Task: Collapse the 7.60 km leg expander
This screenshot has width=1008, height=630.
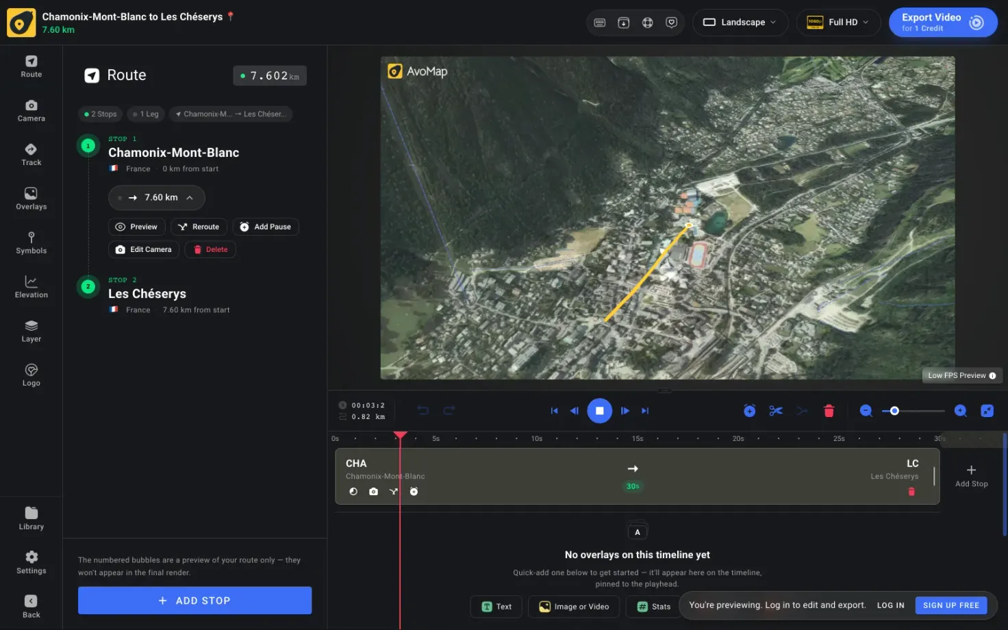Action: pyautogui.click(x=157, y=198)
